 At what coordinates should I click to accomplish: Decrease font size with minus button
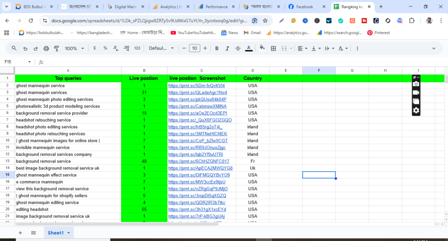184,48
